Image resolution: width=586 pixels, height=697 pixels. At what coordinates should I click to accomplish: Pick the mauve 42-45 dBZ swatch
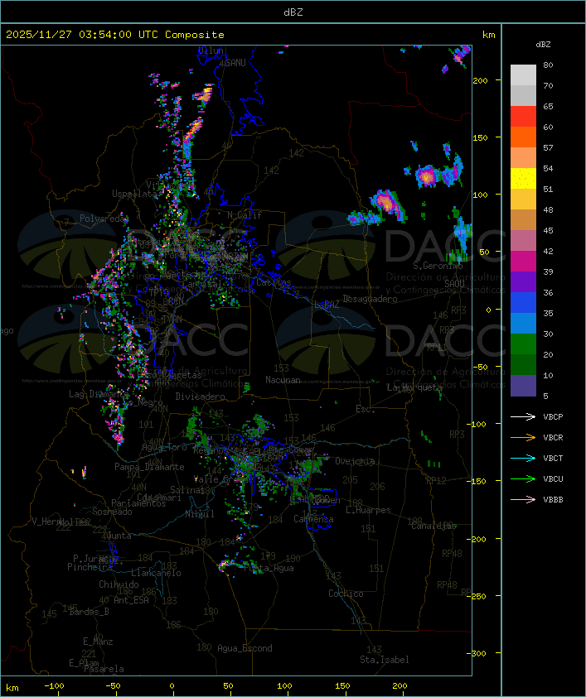[523, 241]
